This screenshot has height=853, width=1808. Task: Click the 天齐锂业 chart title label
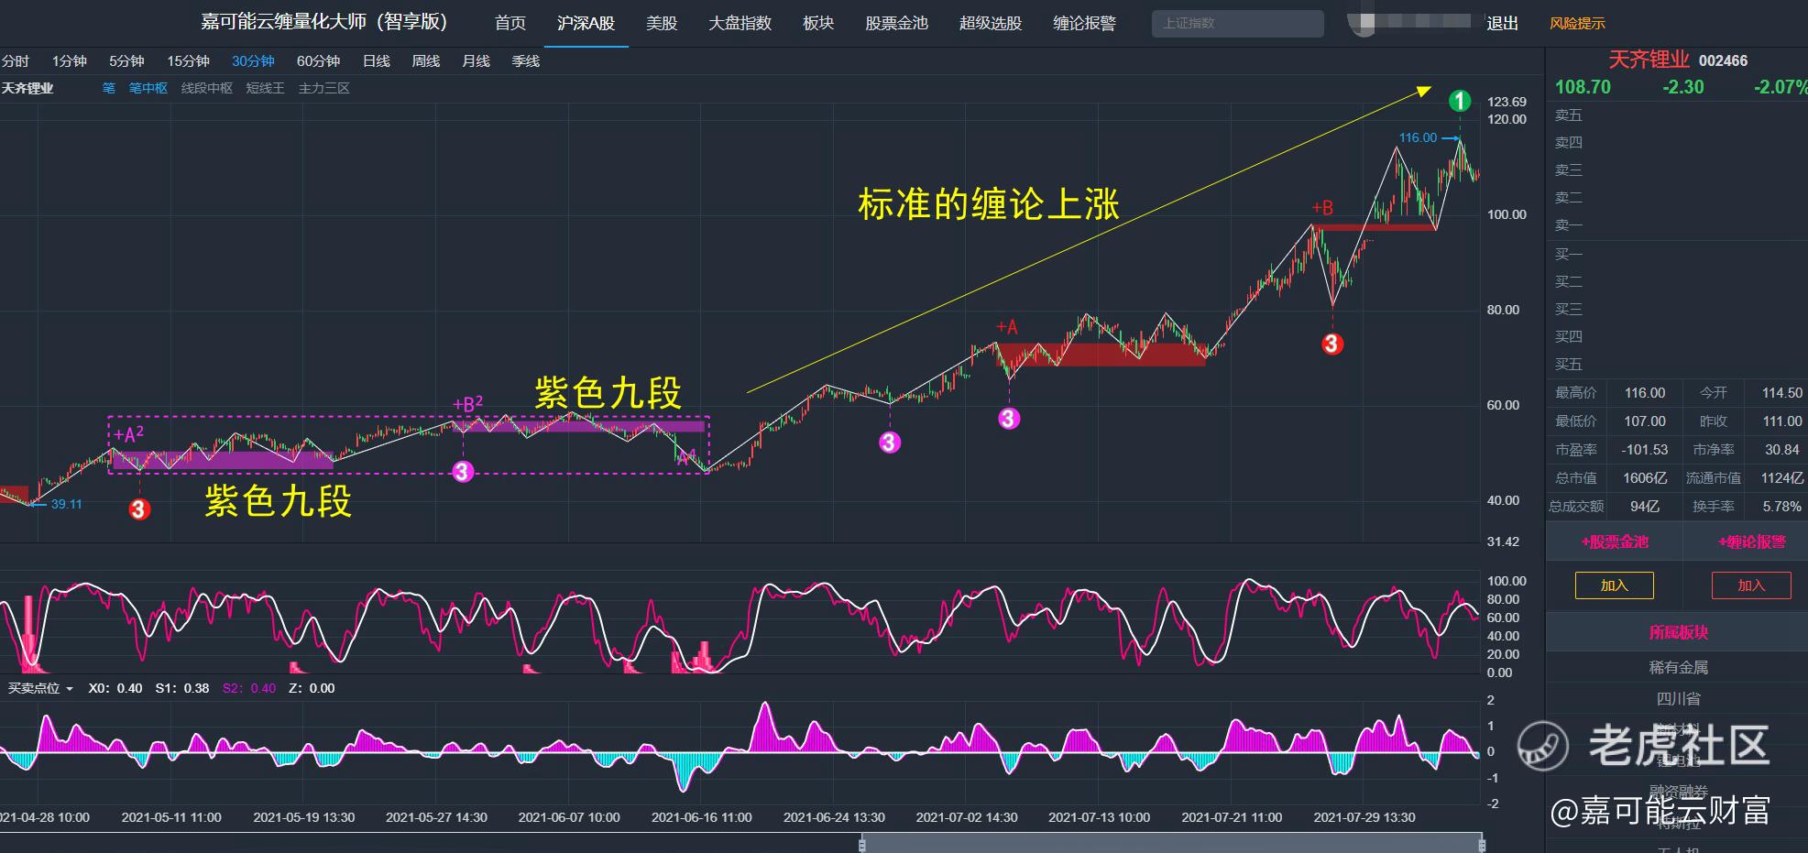tap(27, 89)
